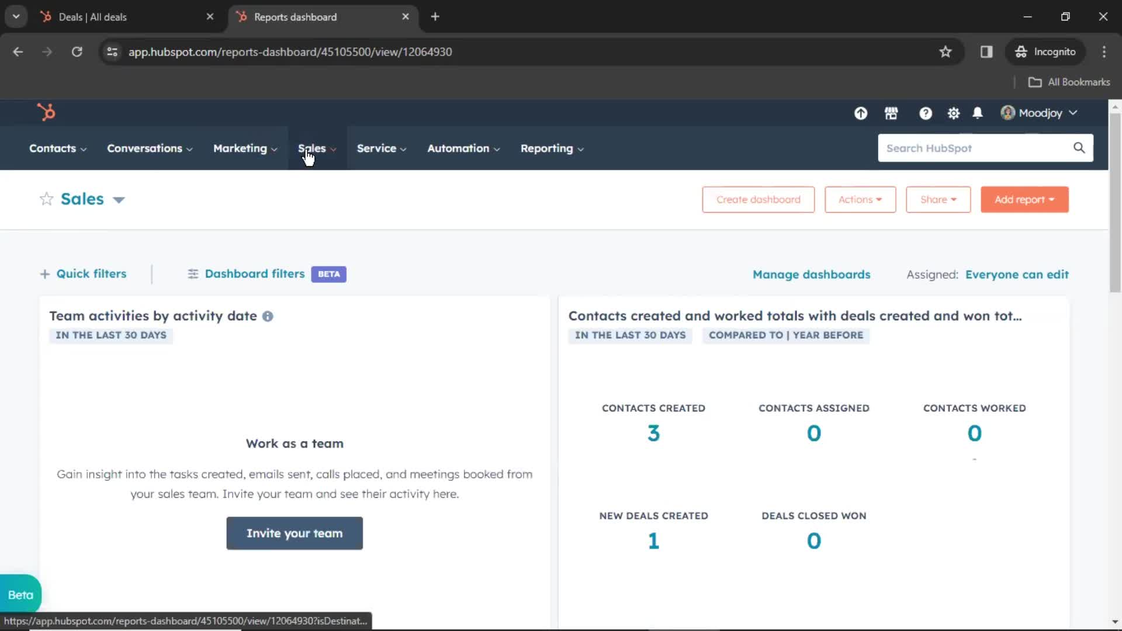Click the Incognito indicator
Screen dimensions: 1122x631
pos(1045,52)
